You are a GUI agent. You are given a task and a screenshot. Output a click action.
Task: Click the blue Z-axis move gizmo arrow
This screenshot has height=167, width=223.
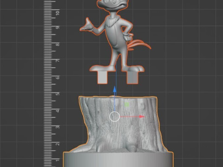point(115,90)
